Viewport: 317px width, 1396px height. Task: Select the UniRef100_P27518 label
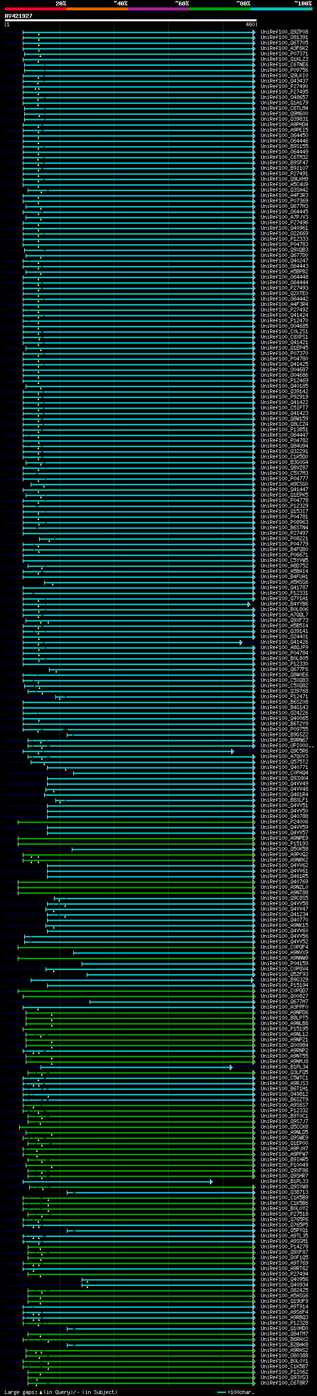click(284, 1214)
